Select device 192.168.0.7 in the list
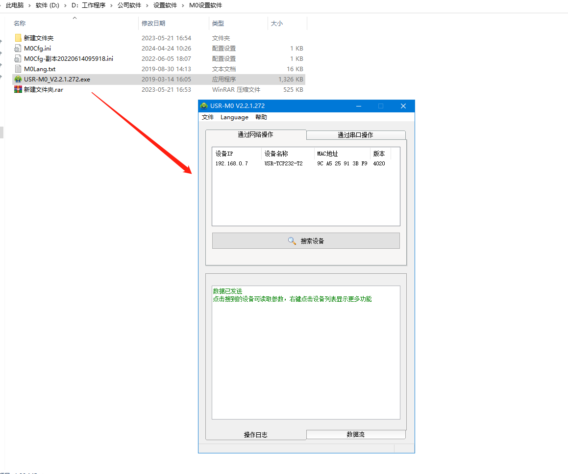 click(232, 163)
